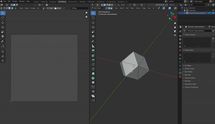Screen dimensions: 215x124
Task: Open Material properties tab
Action: 180,77
